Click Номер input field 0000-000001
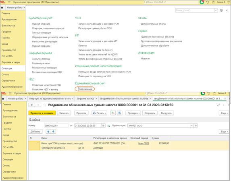 [56, 125]
